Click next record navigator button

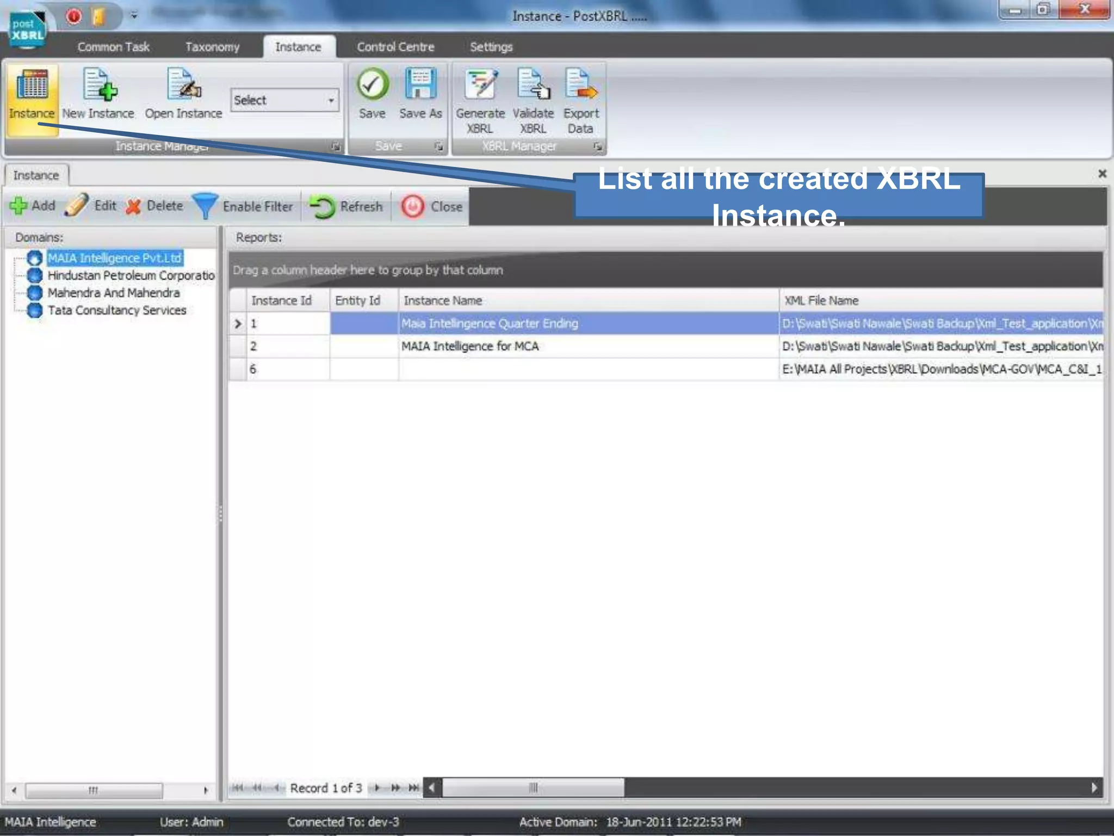point(377,788)
